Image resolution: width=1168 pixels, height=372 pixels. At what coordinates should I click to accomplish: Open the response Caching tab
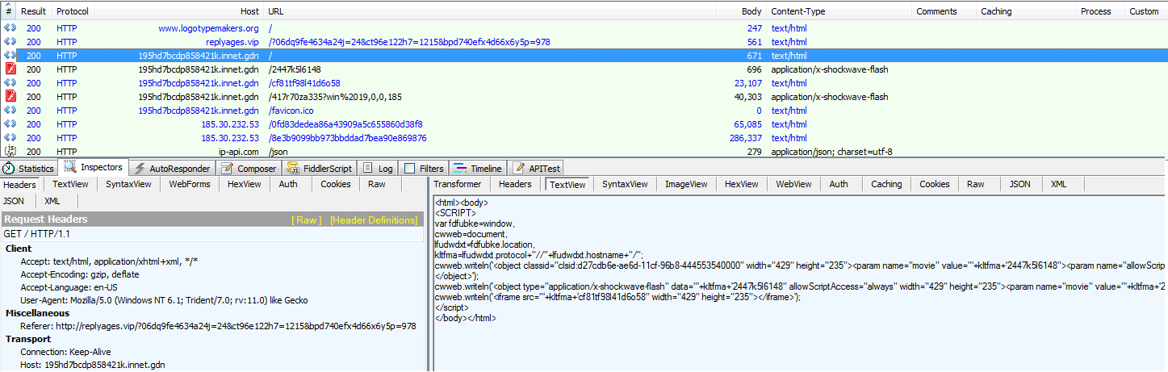point(886,184)
